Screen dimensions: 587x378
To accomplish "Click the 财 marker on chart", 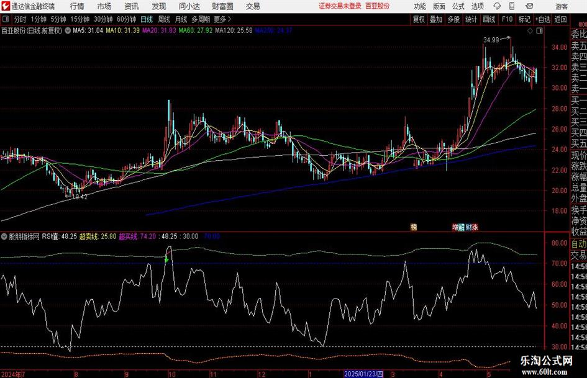I will [468, 227].
